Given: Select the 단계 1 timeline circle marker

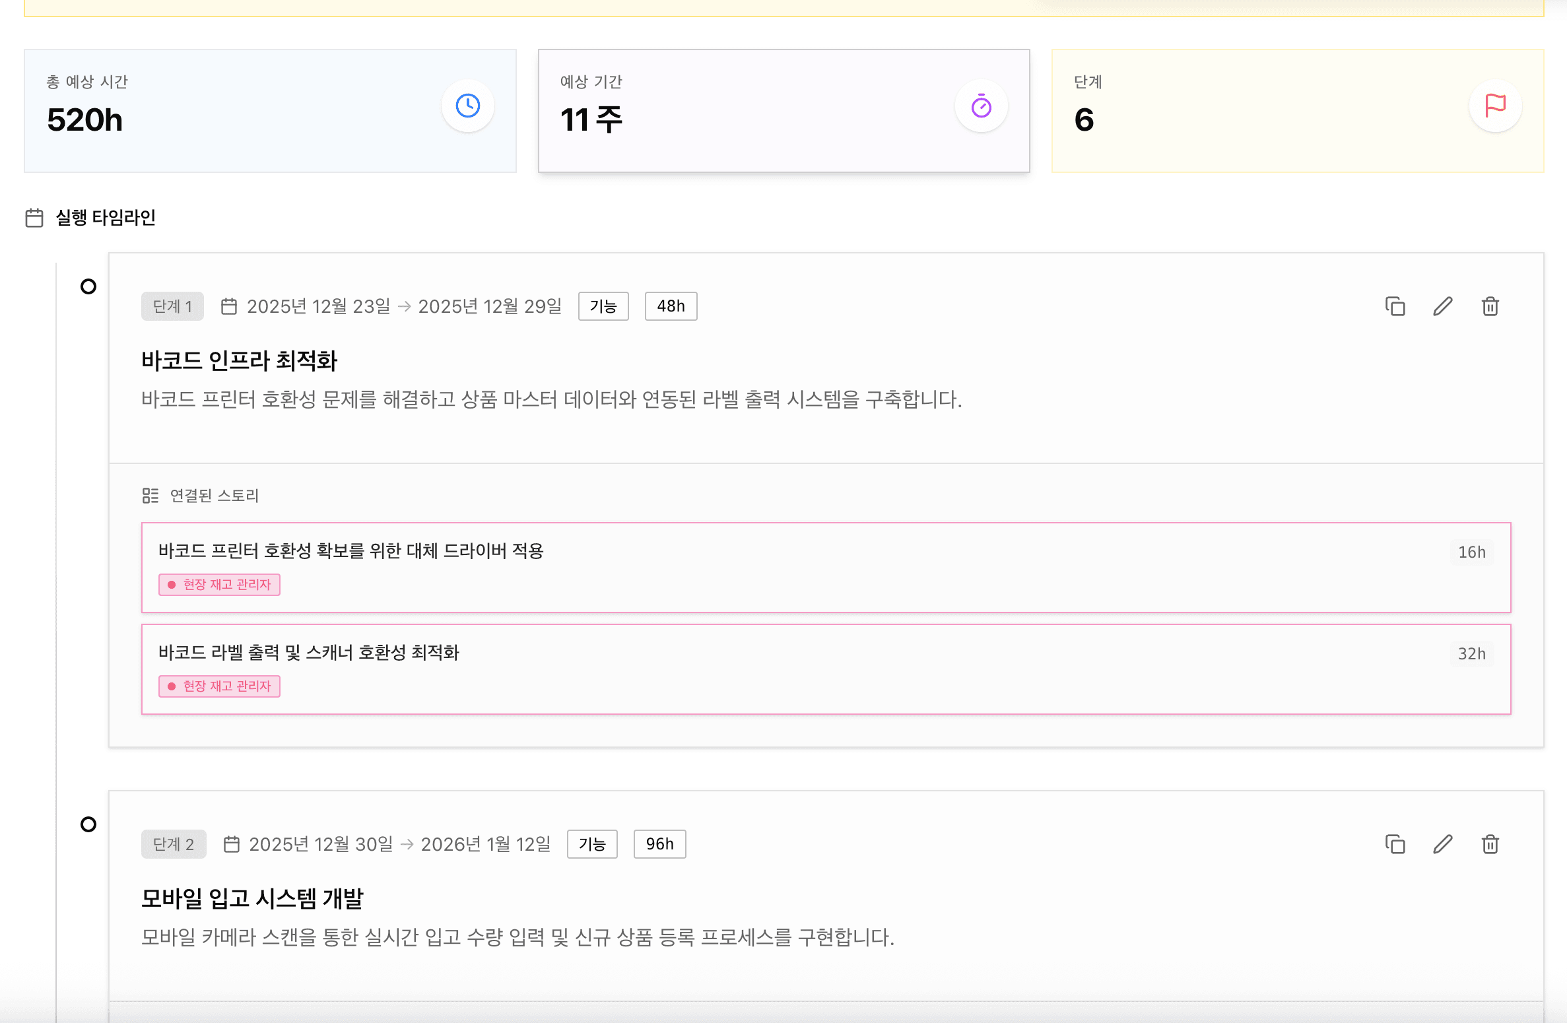Looking at the screenshot, I should click(88, 286).
